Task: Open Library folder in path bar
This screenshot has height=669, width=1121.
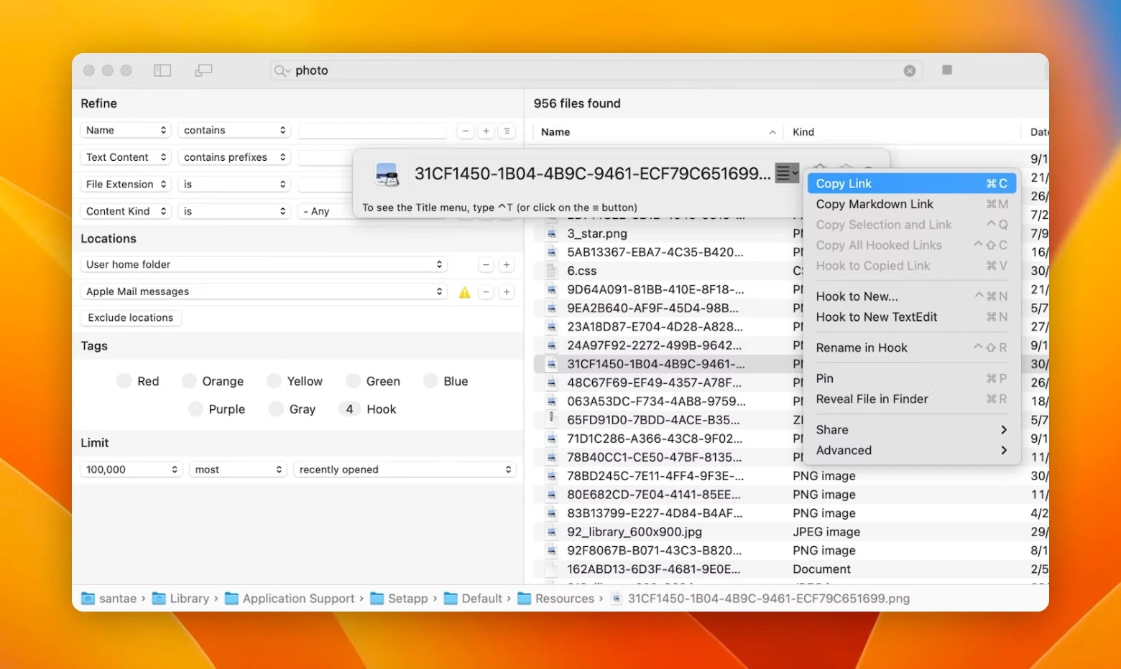Action: coord(180,599)
